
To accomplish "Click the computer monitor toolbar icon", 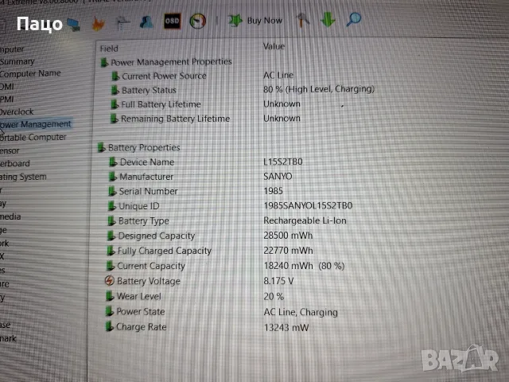I will (x=74, y=25).
